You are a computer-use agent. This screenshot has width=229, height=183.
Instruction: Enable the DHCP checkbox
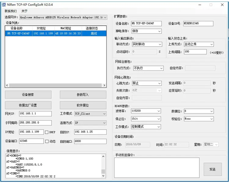click(47, 132)
